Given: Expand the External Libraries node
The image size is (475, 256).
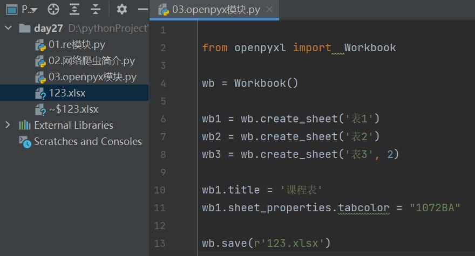Looking at the screenshot, I should click(8, 125).
